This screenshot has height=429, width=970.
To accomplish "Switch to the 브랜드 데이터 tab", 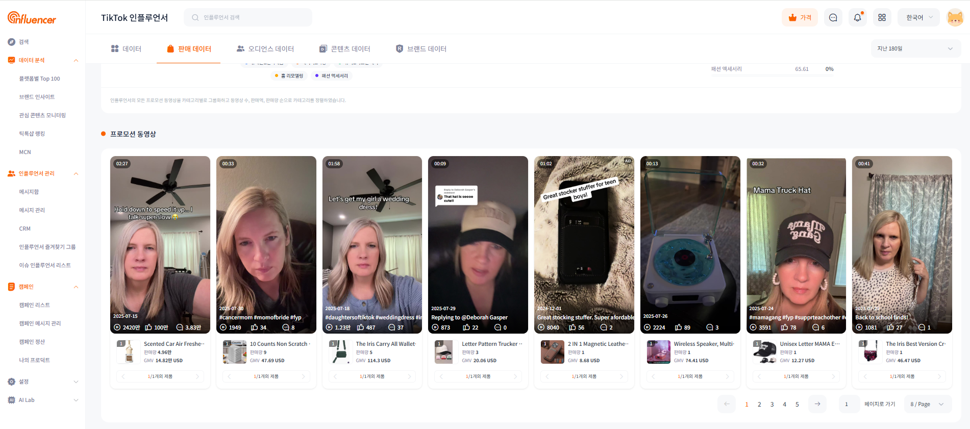I will coord(421,49).
